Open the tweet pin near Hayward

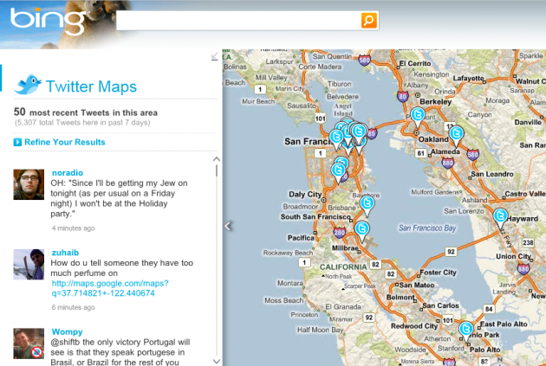pyautogui.click(x=500, y=216)
